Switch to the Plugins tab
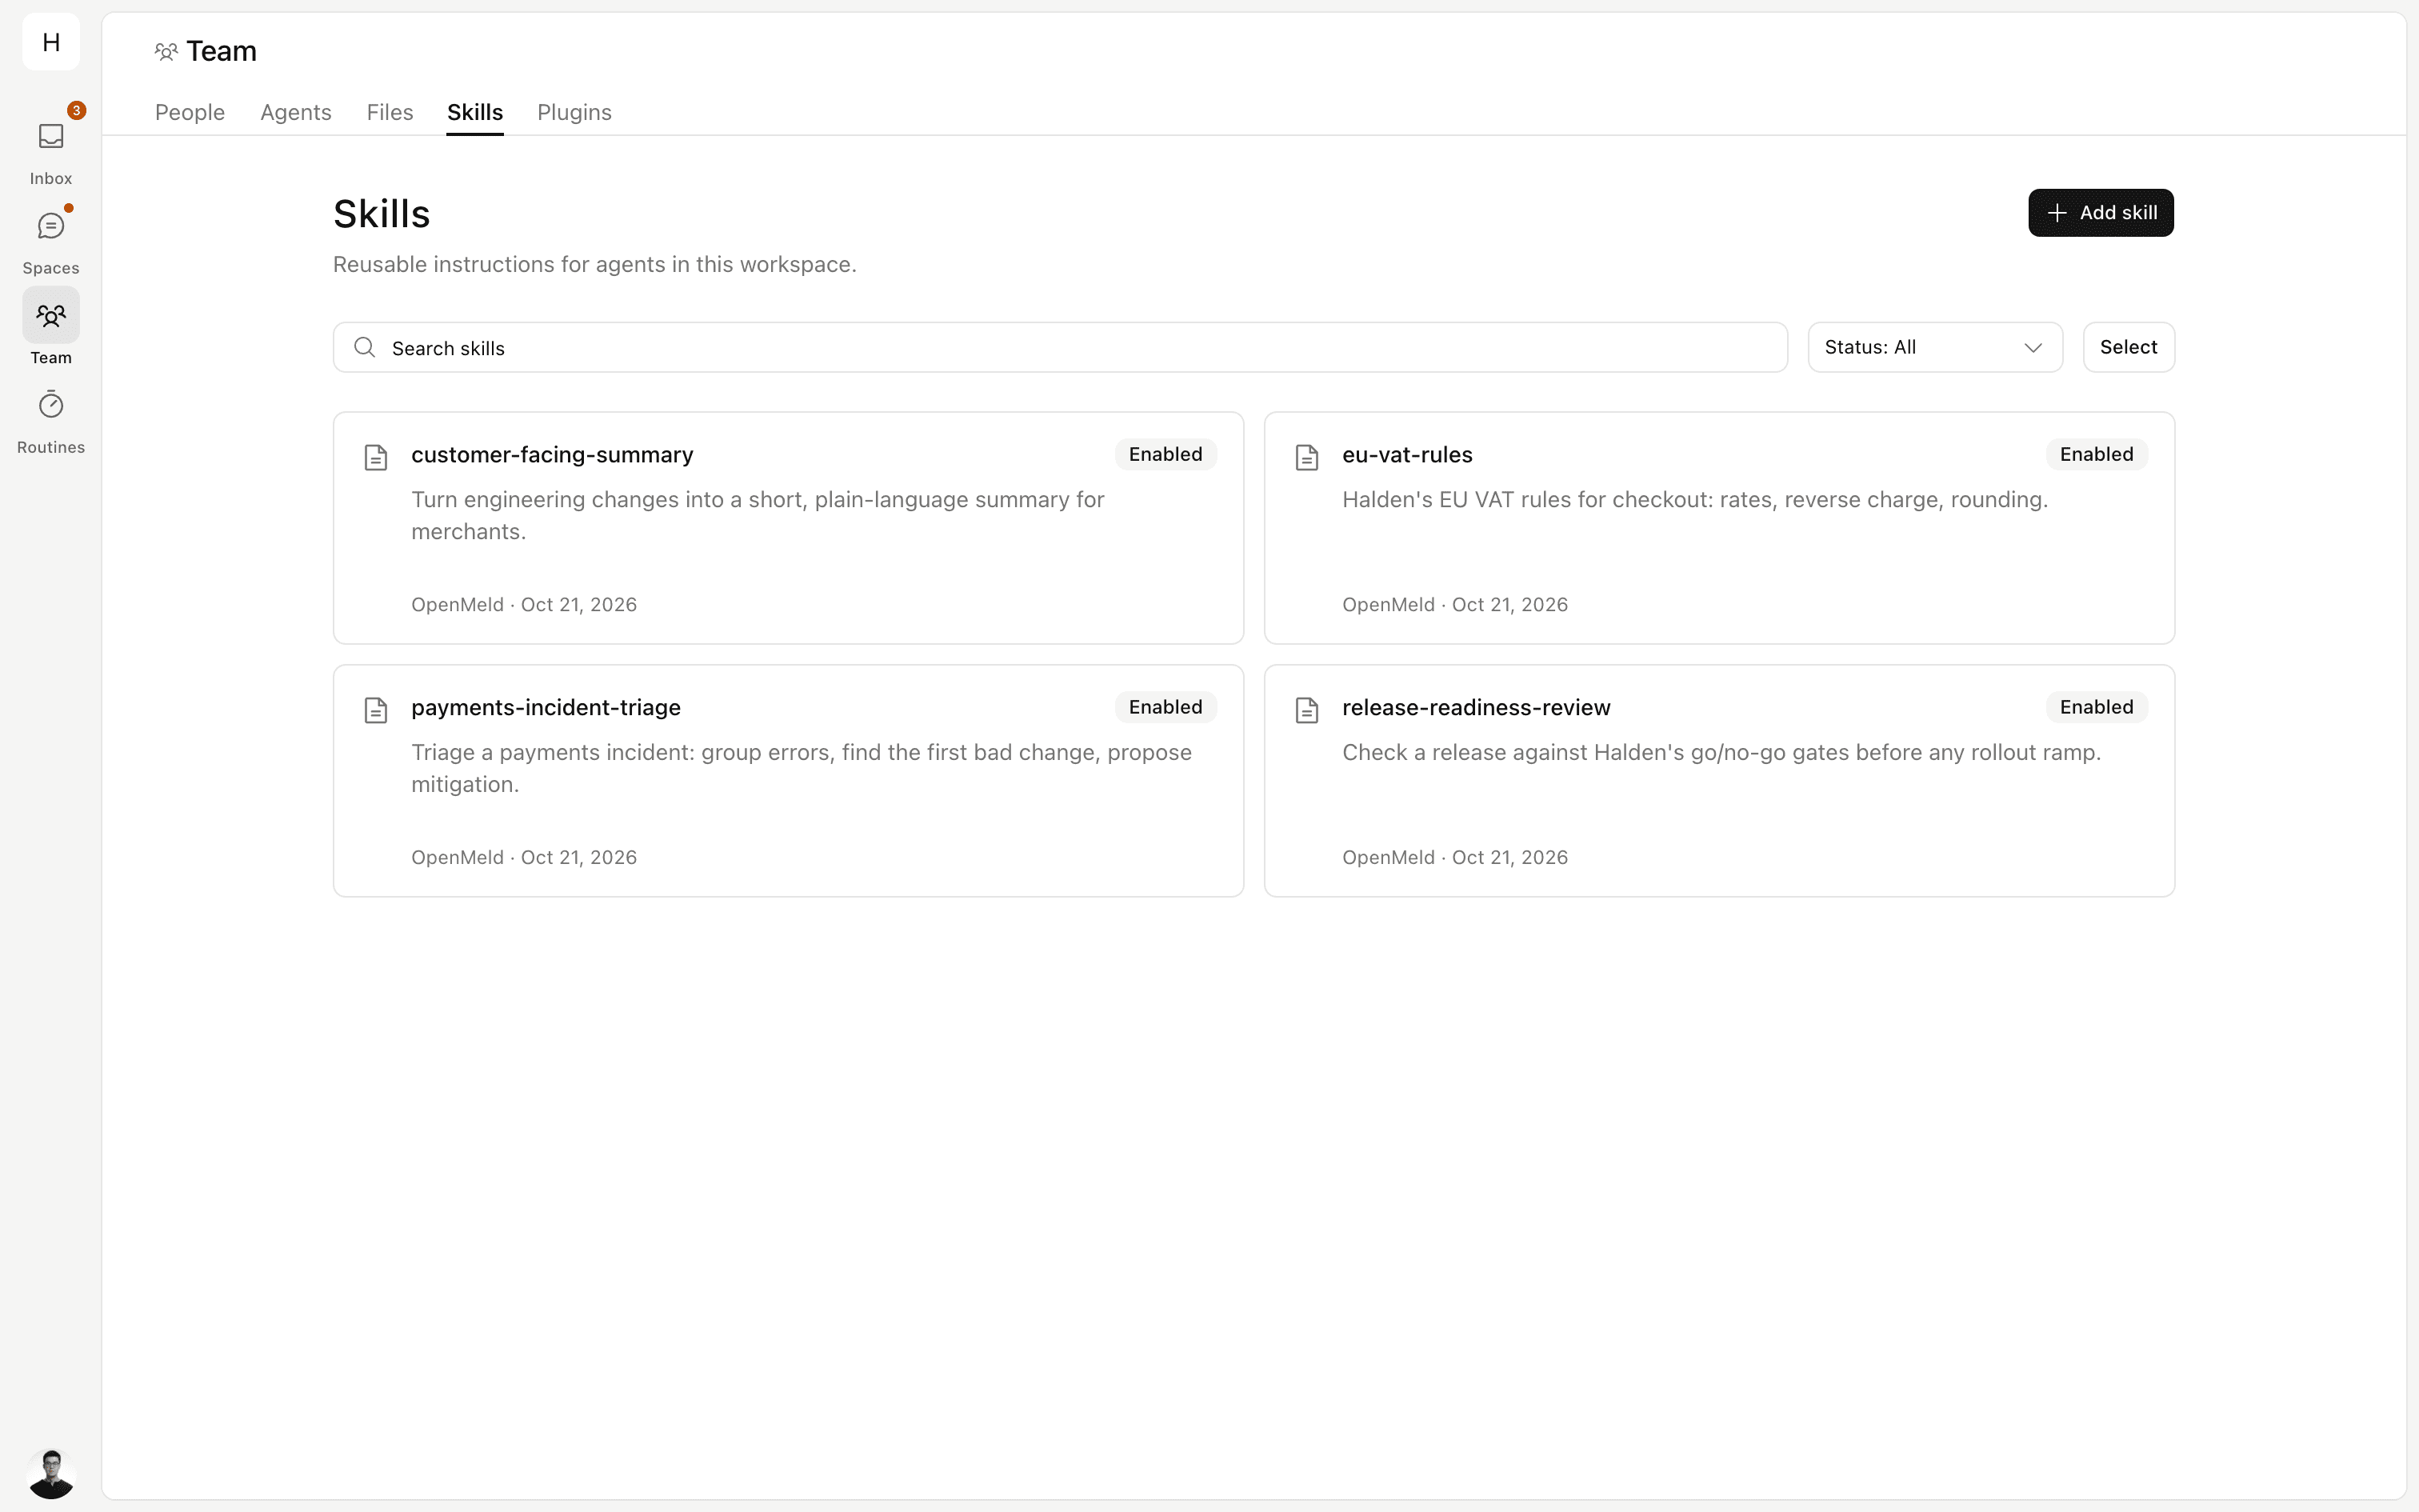This screenshot has height=1512, width=2419. (575, 112)
